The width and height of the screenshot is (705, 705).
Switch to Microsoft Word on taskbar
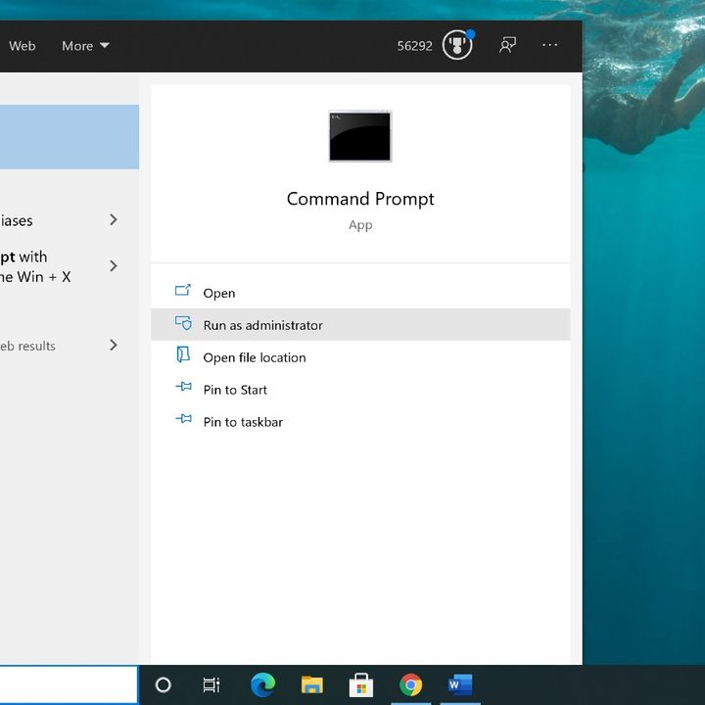[x=460, y=684]
